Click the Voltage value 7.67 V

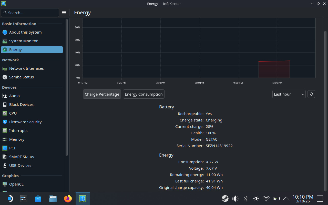pyautogui.click(x=211, y=168)
